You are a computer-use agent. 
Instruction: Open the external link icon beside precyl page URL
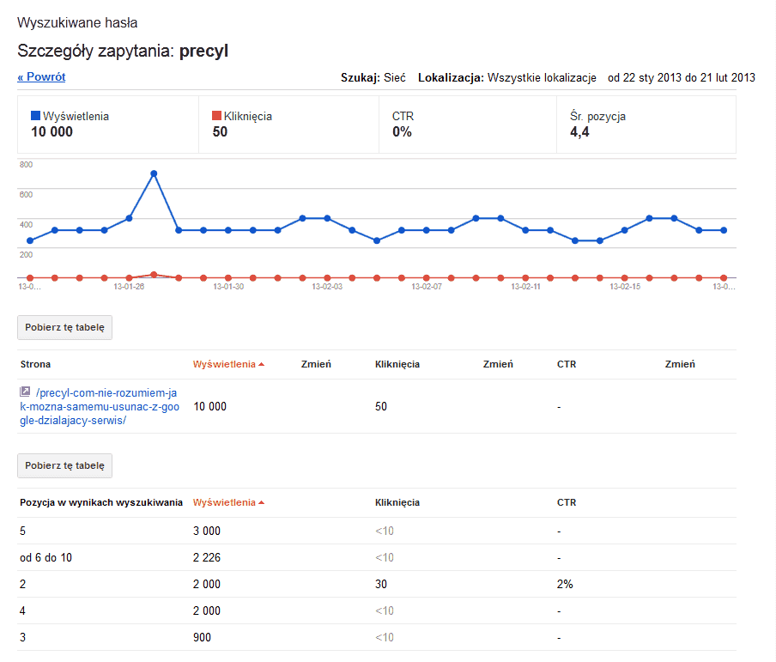pyautogui.click(x=25, y=392)
